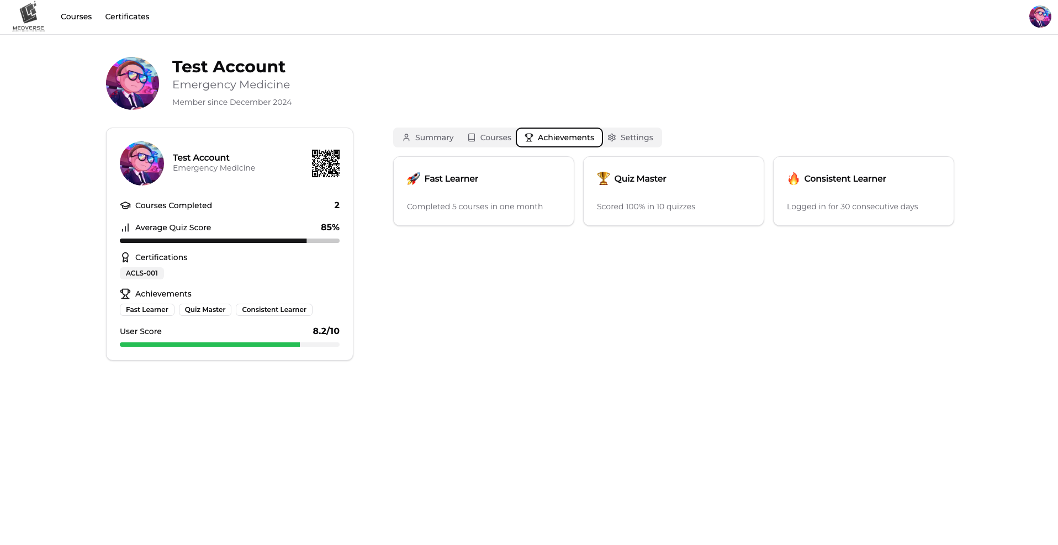The image size is (1058, 545).
Task: Go to Certificates in the top navigation
Action: [127, 17]
